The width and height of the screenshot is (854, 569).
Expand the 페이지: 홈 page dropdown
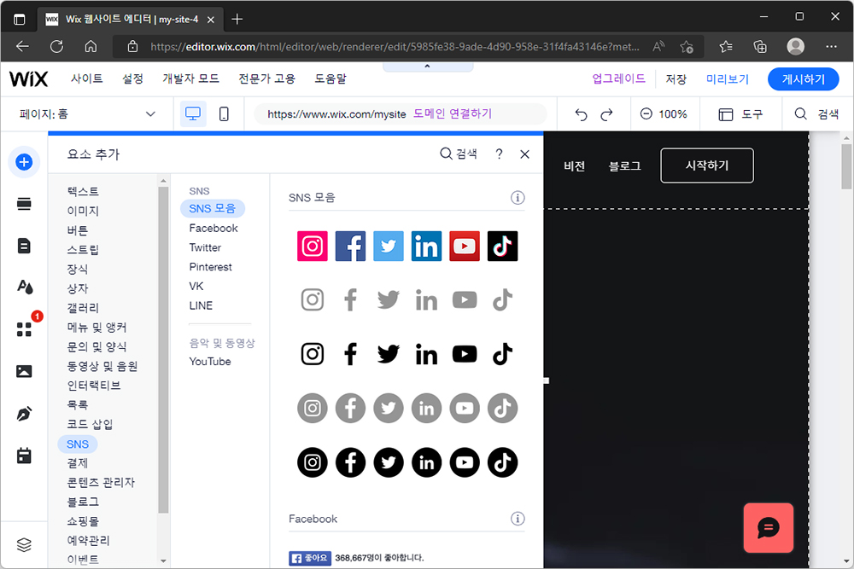87,114
